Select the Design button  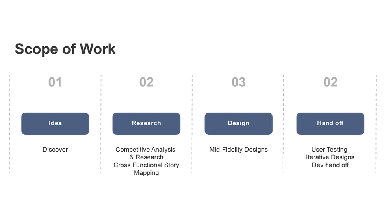click(x=238, y=123)
